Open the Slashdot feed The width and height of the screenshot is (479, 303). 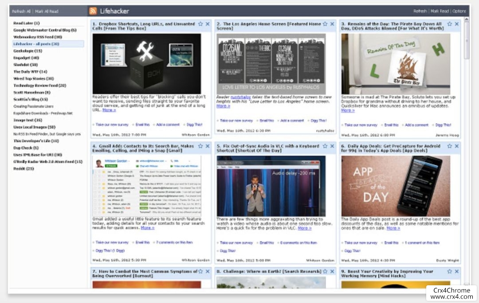(25, 65)
